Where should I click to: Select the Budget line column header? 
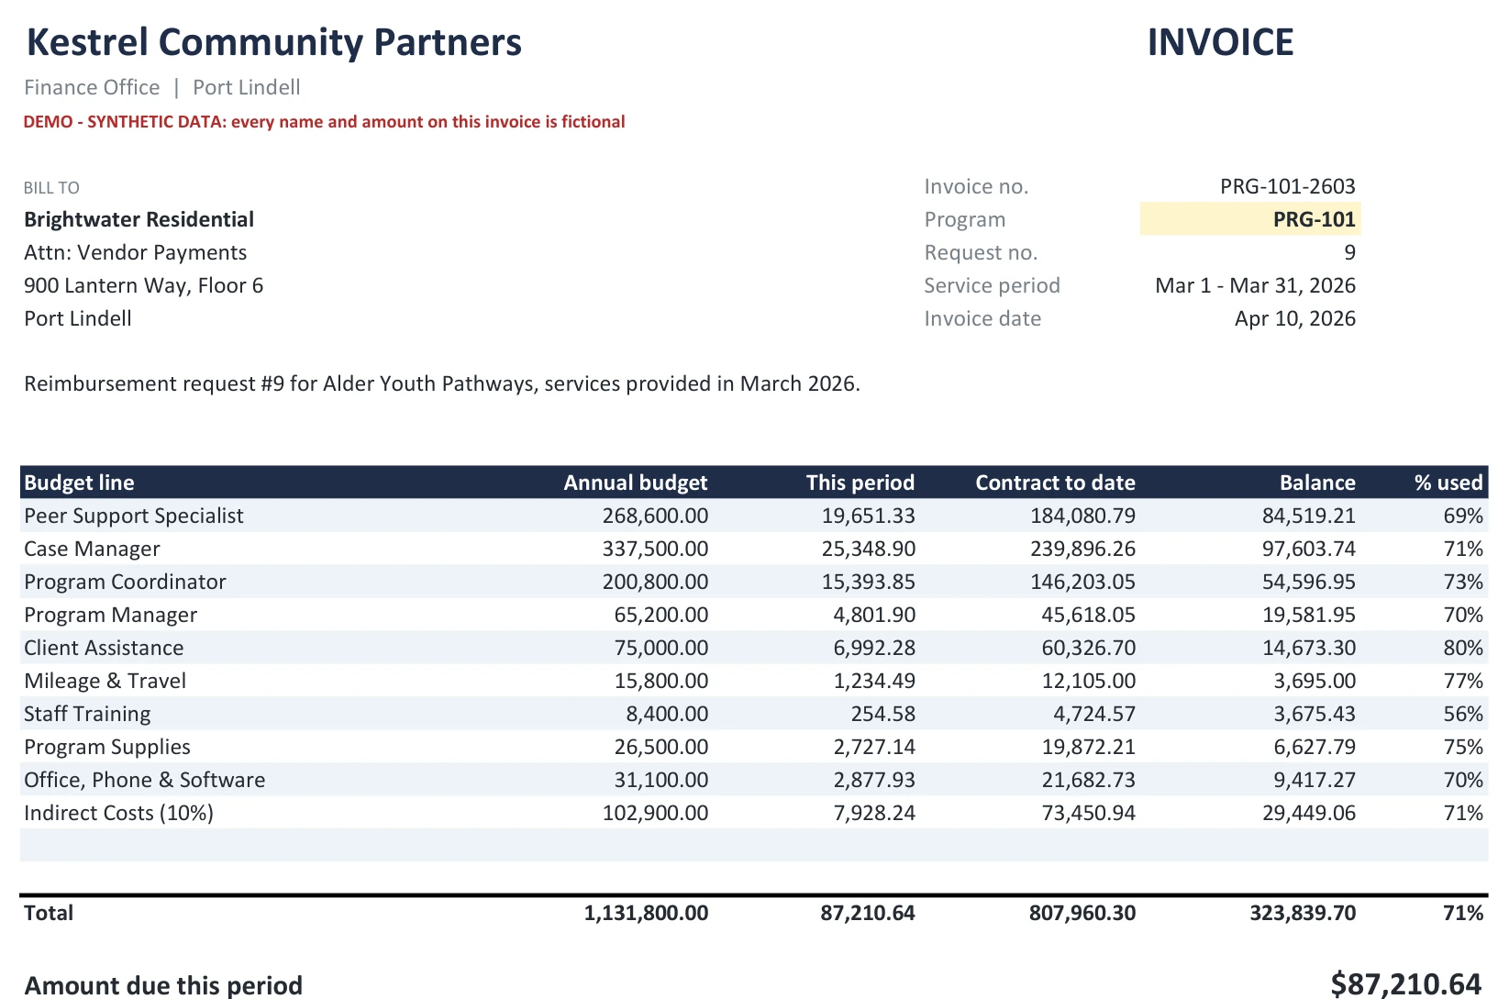click(79, 483)
